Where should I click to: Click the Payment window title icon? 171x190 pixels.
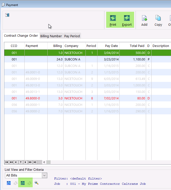pos(3,5)
